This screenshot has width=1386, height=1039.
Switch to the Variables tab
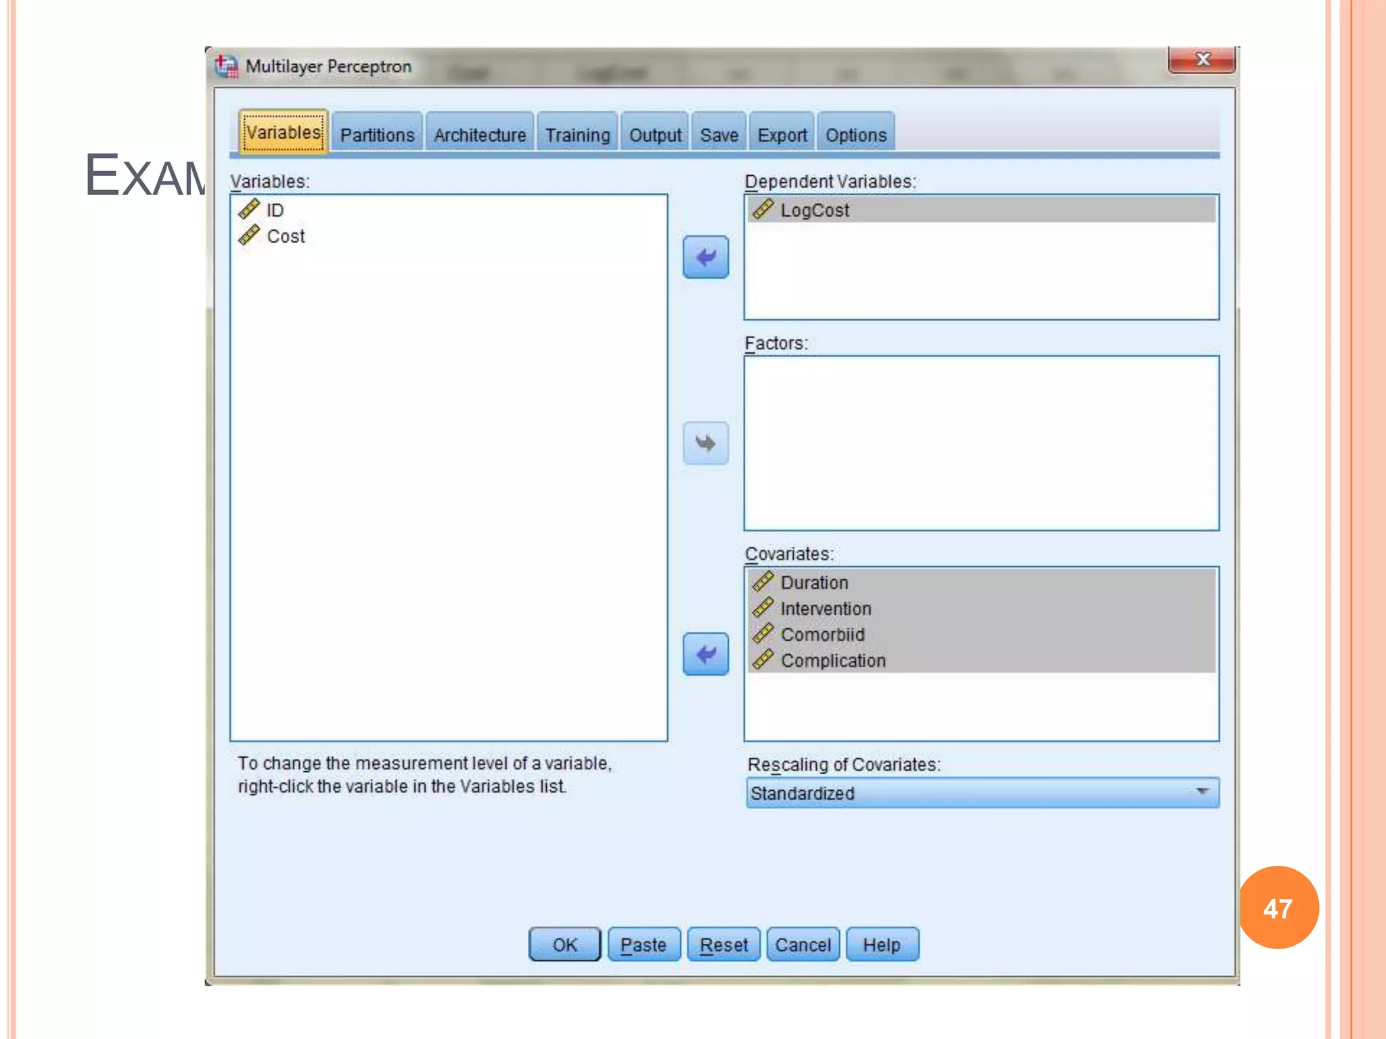click(x=283, y=132)
